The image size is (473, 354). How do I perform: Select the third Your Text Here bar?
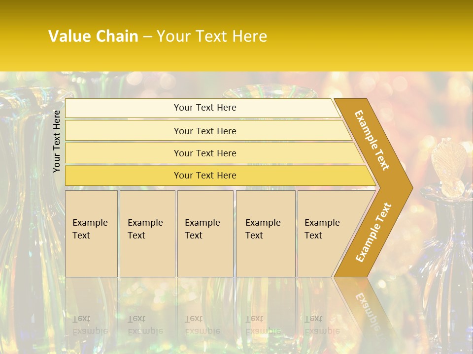[x=214, y=153]
